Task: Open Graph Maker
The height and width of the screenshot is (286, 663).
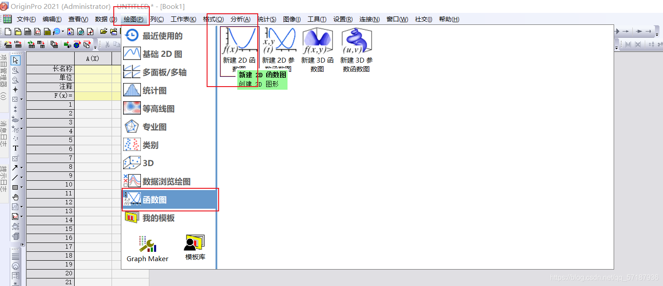Action: pos(148,249)
